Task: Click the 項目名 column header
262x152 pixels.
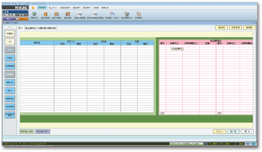Action: [37, 43]
